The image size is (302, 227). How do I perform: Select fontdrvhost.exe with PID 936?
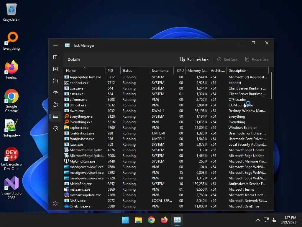click(166, 139)
